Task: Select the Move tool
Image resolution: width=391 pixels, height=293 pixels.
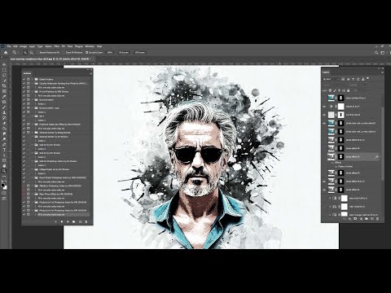Action: point(4,64)
